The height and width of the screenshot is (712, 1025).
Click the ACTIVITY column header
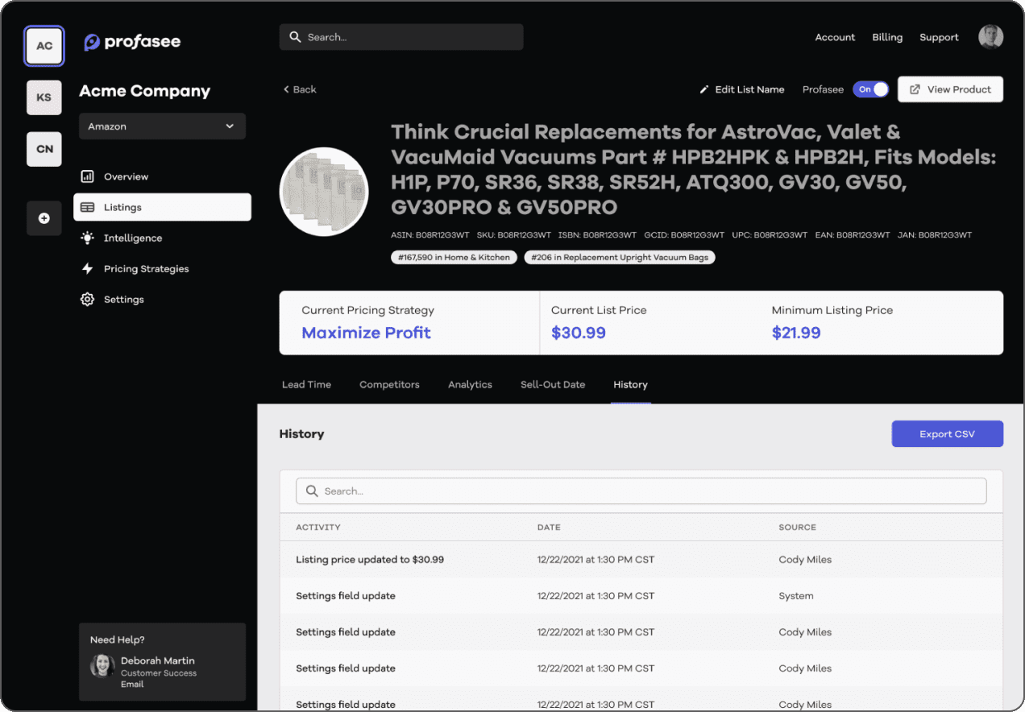pyautogui.click(x=318, y=528)
